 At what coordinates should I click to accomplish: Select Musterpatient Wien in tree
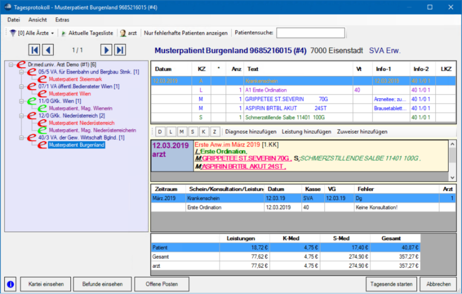pyautogui.click(x=70, y=94)
